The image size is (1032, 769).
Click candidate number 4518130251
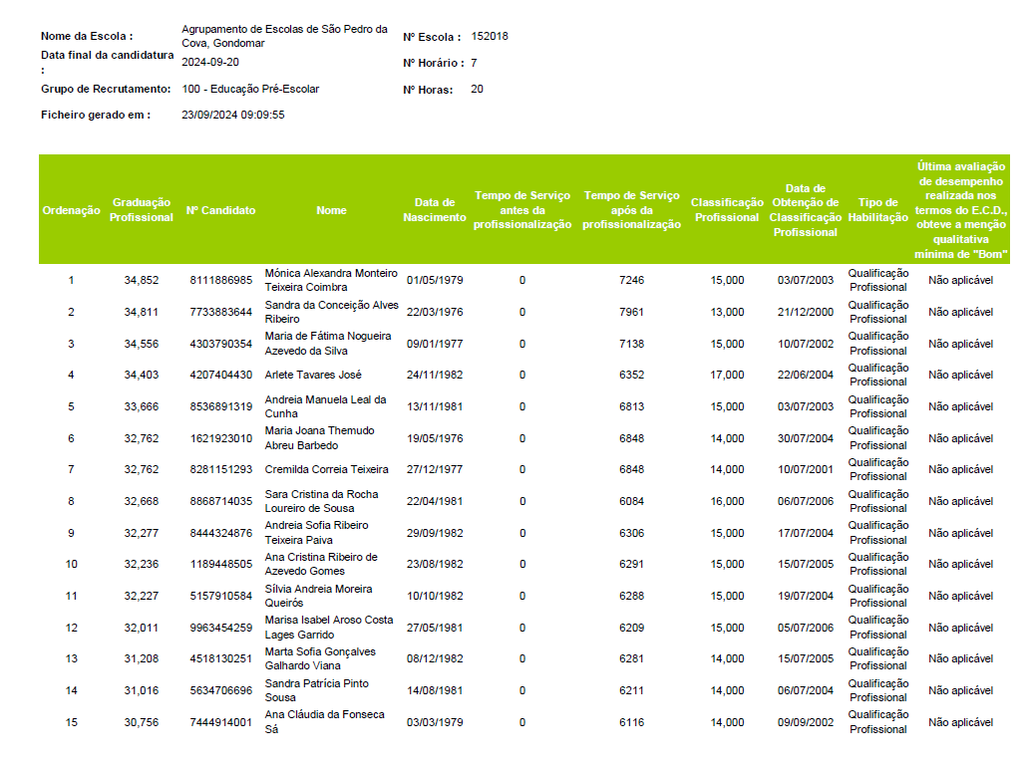pyautogui.click(x=220, y=658)
